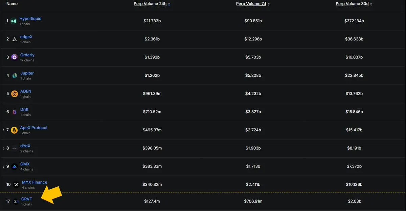Click the Orderly purple logo icon

click(x=14, y=57)
